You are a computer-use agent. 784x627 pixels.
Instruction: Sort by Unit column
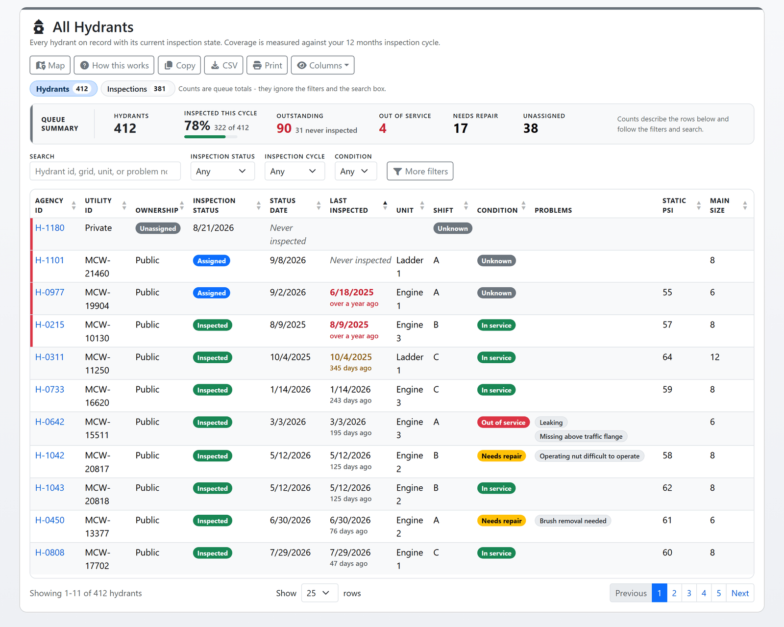point(410,205)
